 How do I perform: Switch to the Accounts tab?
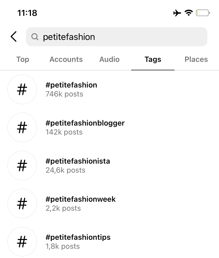tap(66, 59)
